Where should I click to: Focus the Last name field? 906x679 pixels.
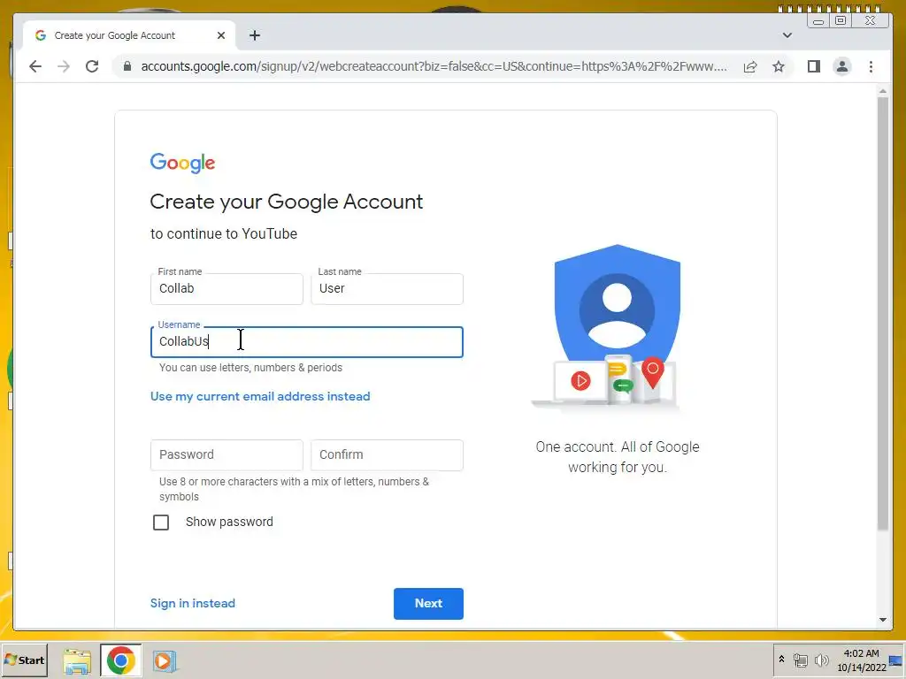tap(387, 289)
